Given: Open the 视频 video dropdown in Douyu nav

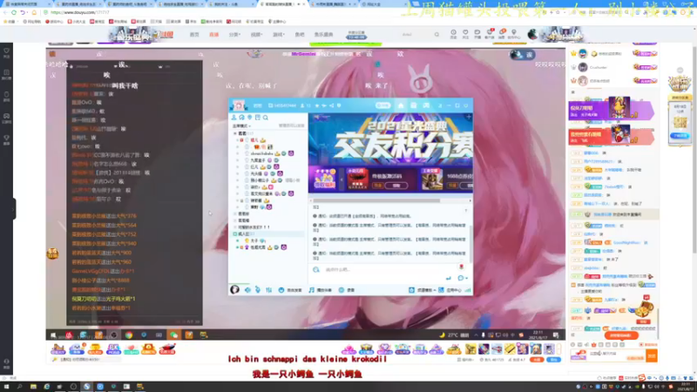Looking at the screenshot, I should 255,35.
